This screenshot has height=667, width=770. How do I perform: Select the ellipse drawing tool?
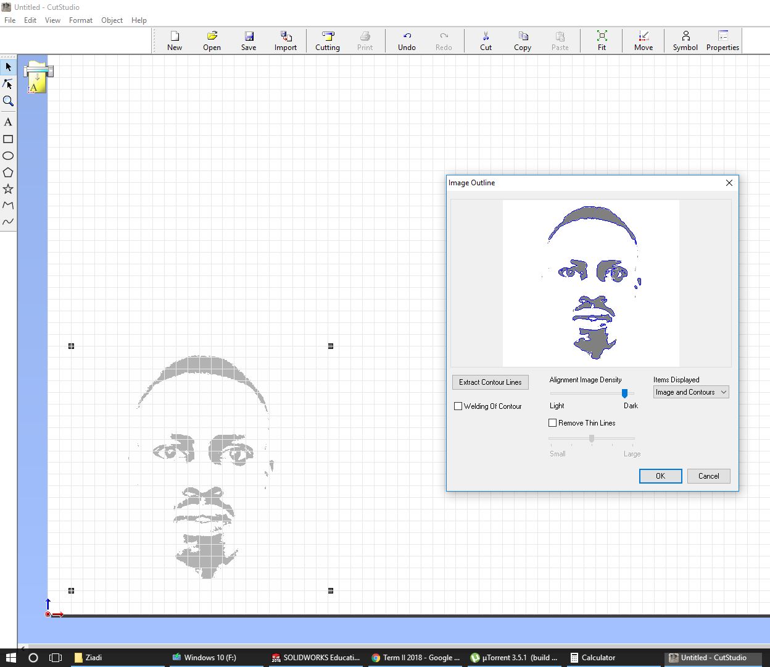click(8, 156)
